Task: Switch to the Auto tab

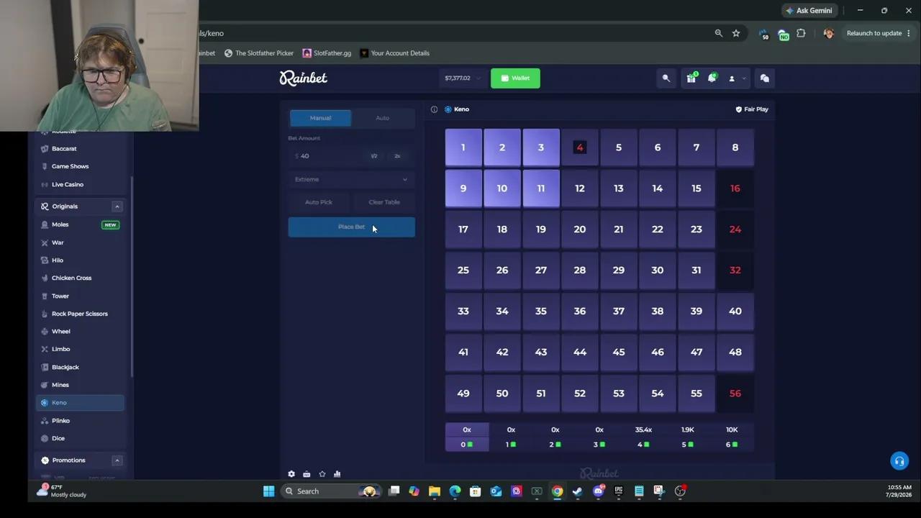Action: [383, 118]
